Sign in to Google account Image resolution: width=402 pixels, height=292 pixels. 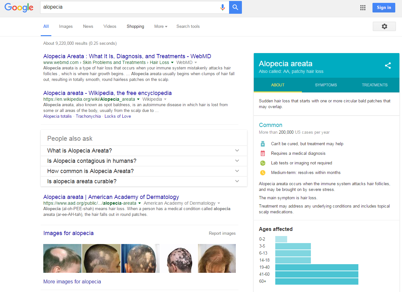coord(384,8)
